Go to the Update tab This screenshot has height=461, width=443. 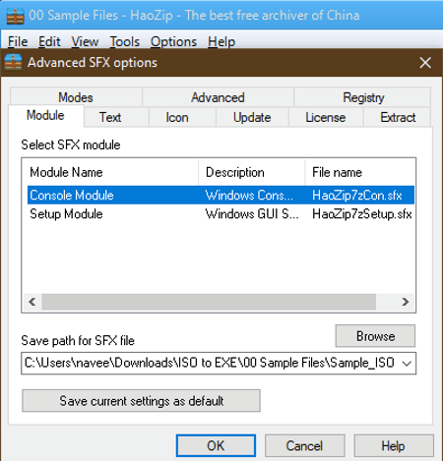[252, 117]
